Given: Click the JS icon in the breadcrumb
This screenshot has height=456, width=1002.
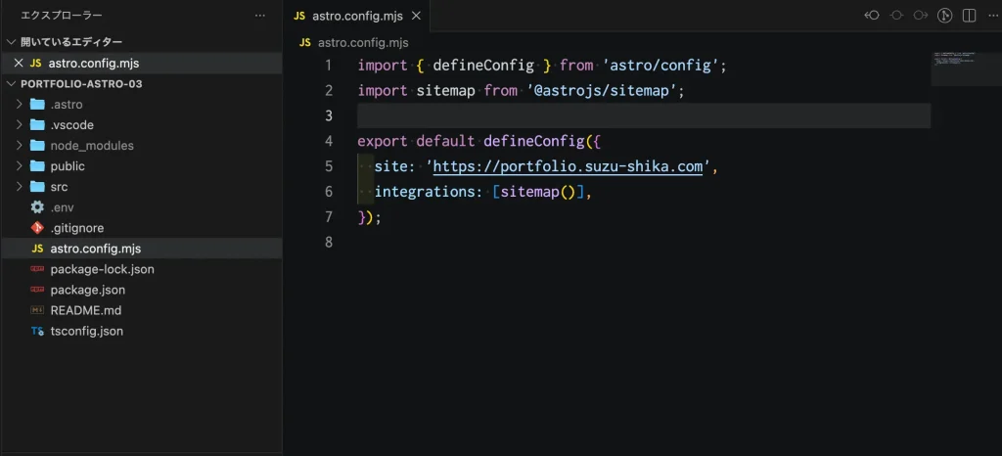Looking at the screenshot, I should coord(305,43).
